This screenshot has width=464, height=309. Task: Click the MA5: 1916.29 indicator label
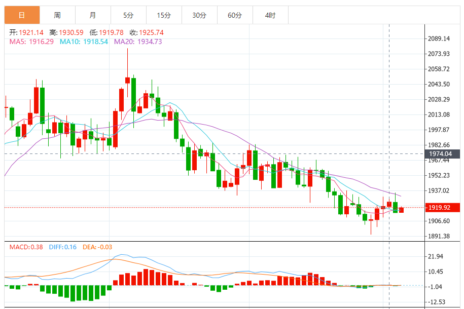pyautogui.click(x=31, y=42)
